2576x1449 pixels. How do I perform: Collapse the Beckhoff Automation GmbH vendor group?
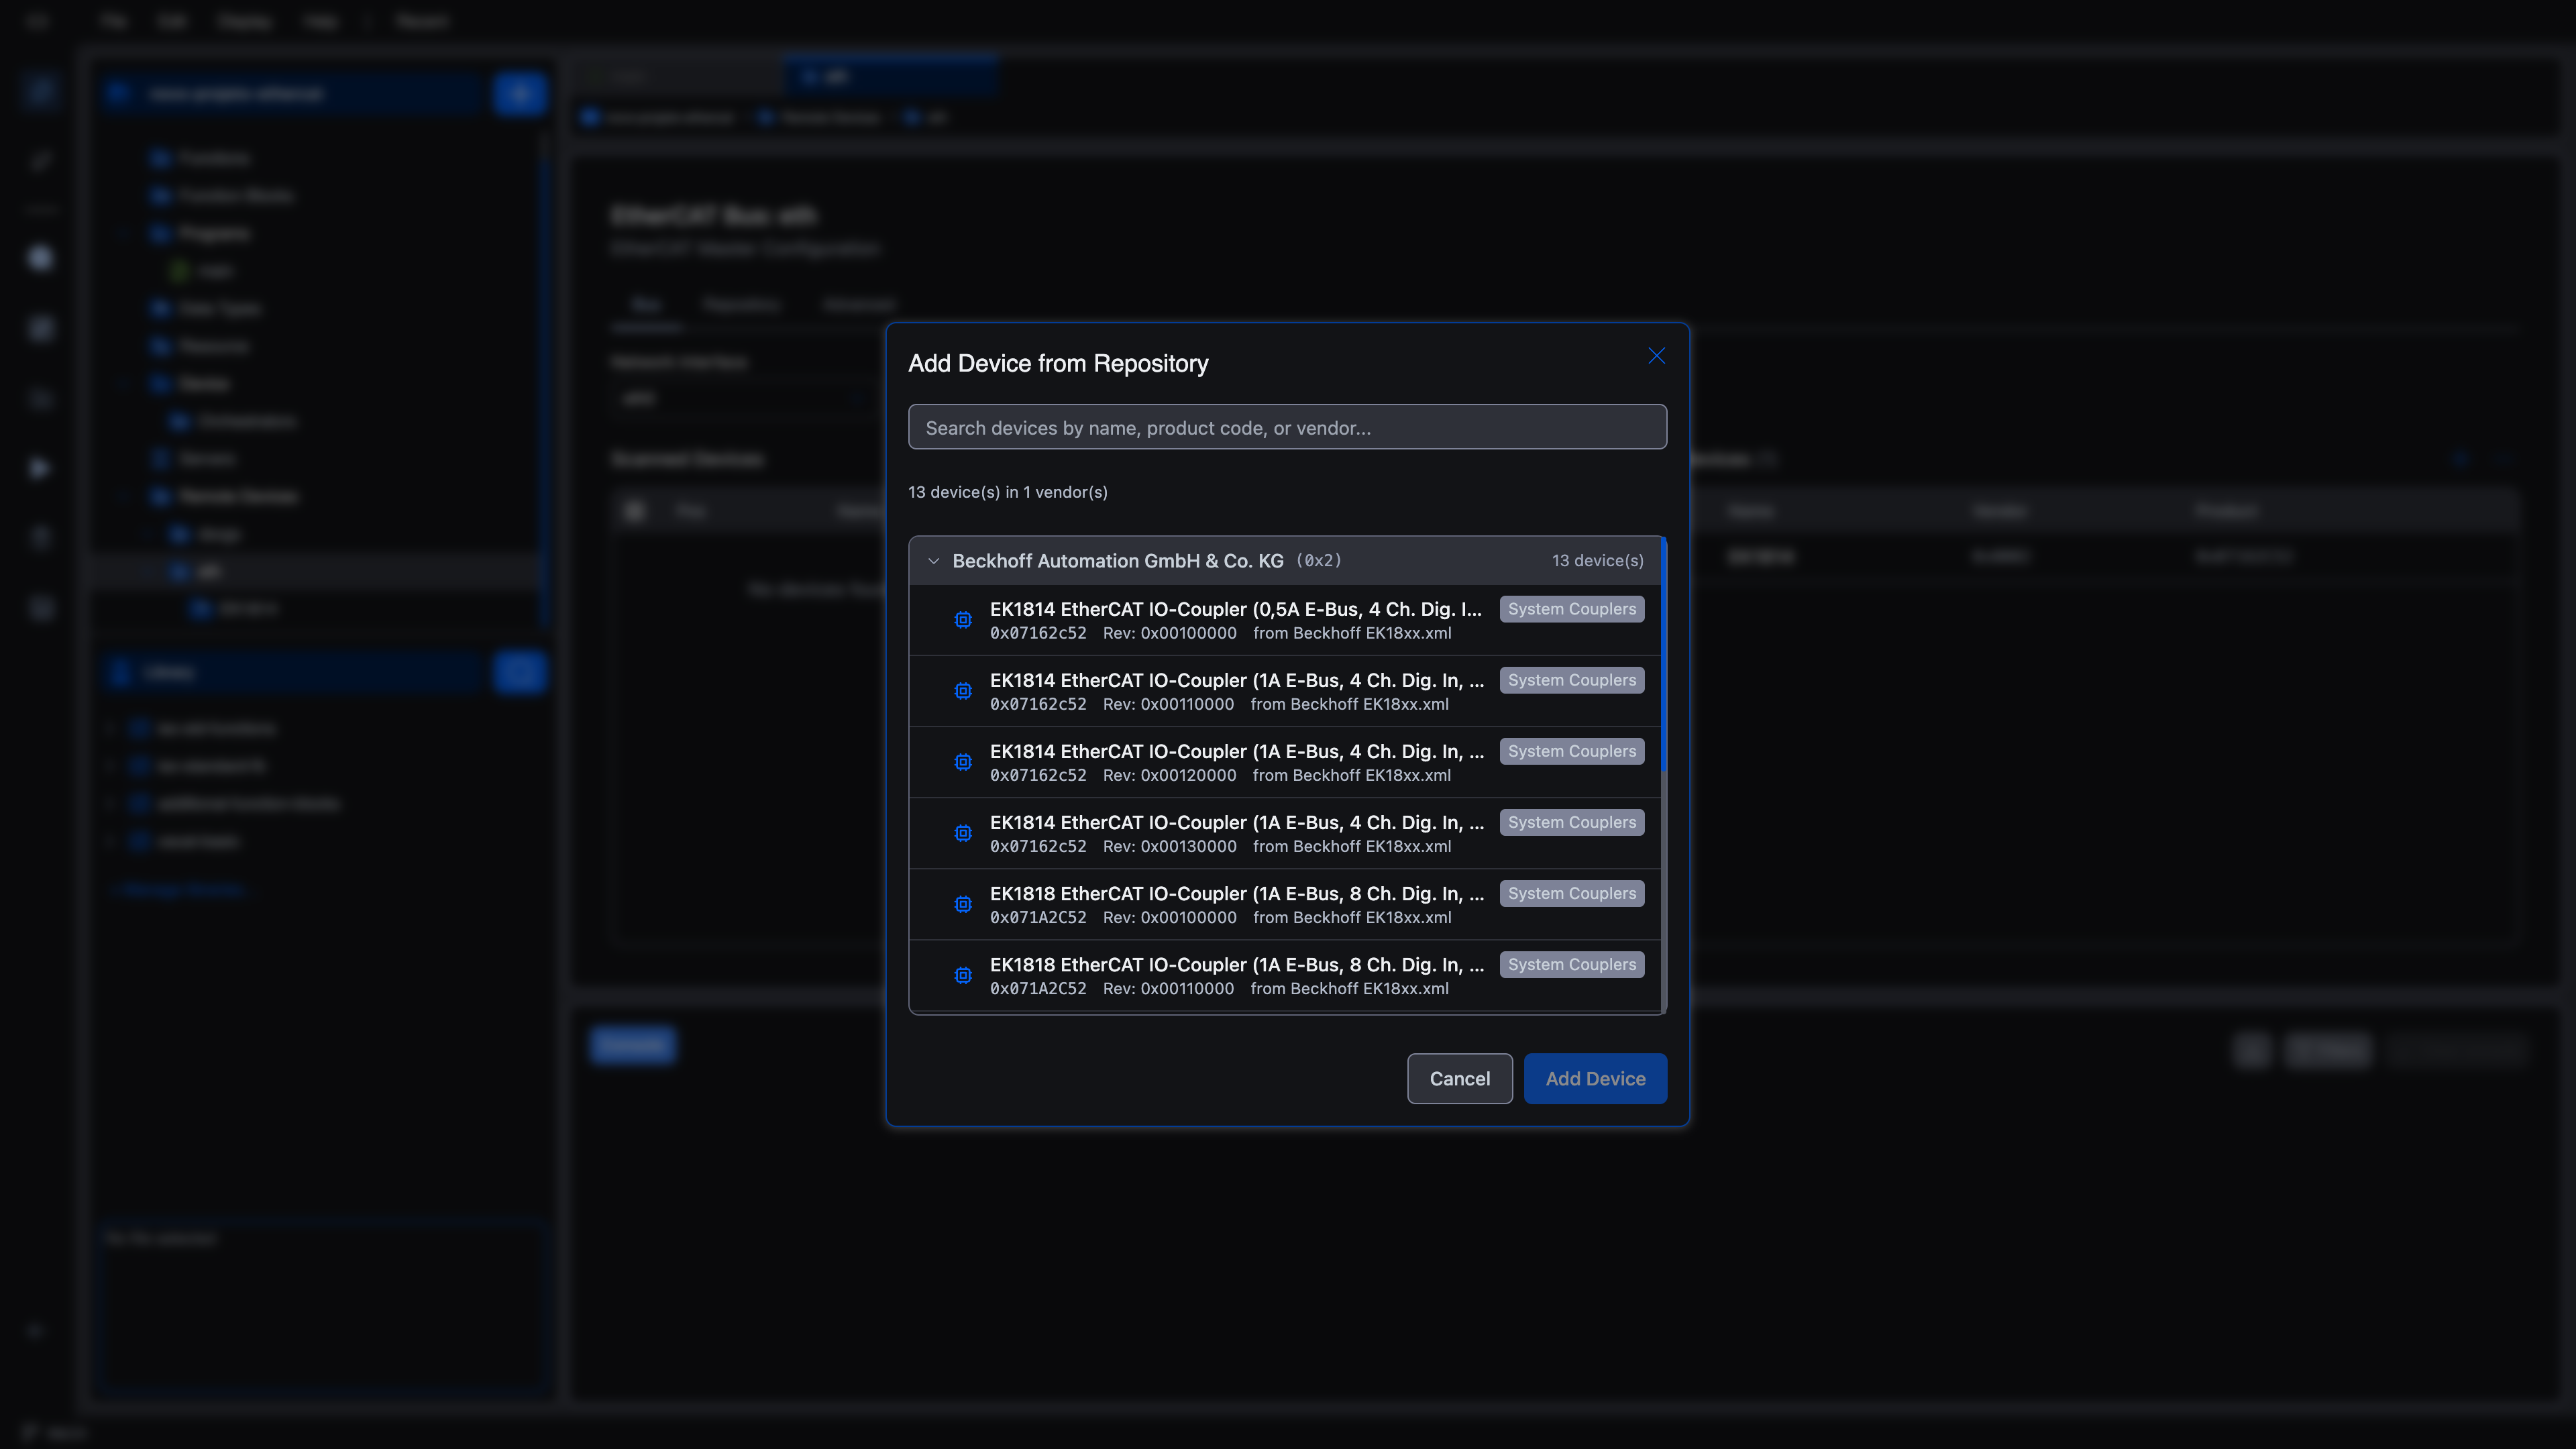pyautogui.click(x=933, y=561)
